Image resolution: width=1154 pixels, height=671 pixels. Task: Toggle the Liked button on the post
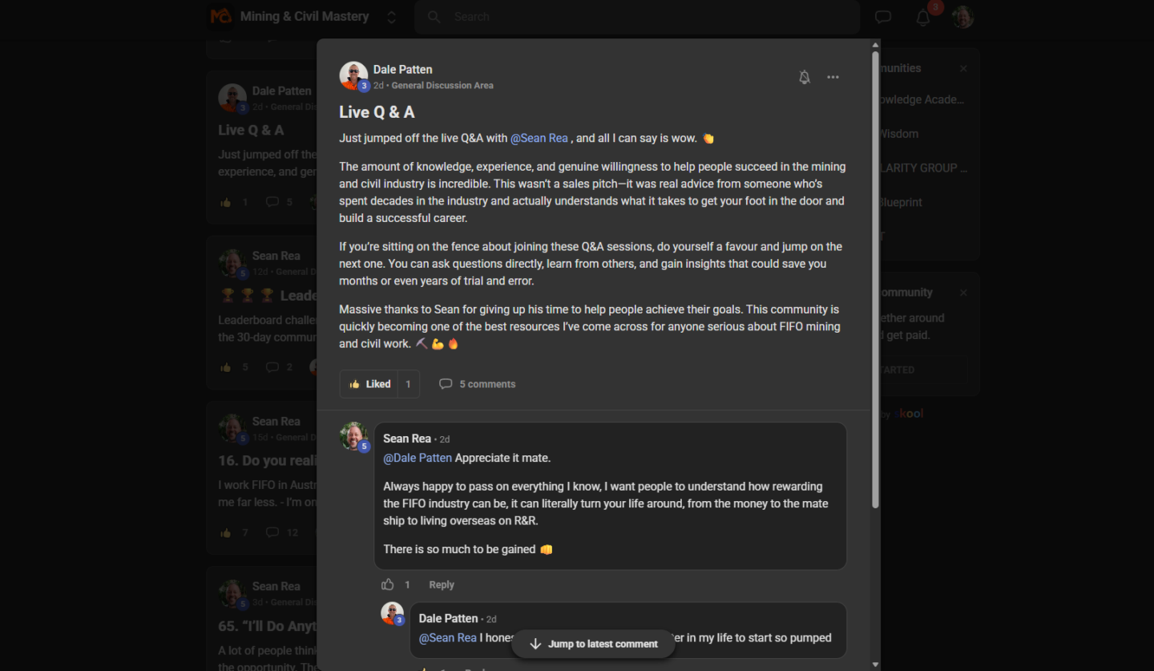pos(369,384)
